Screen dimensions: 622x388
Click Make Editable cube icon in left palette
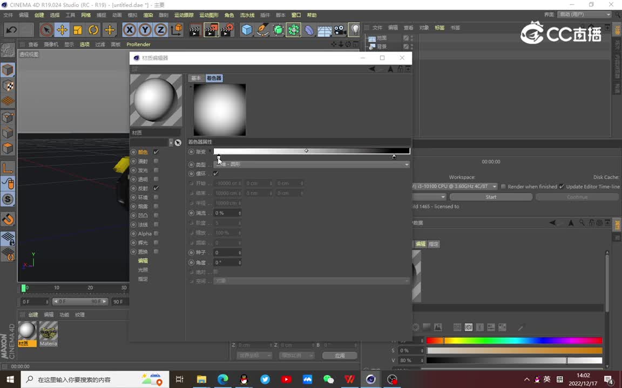8,70
